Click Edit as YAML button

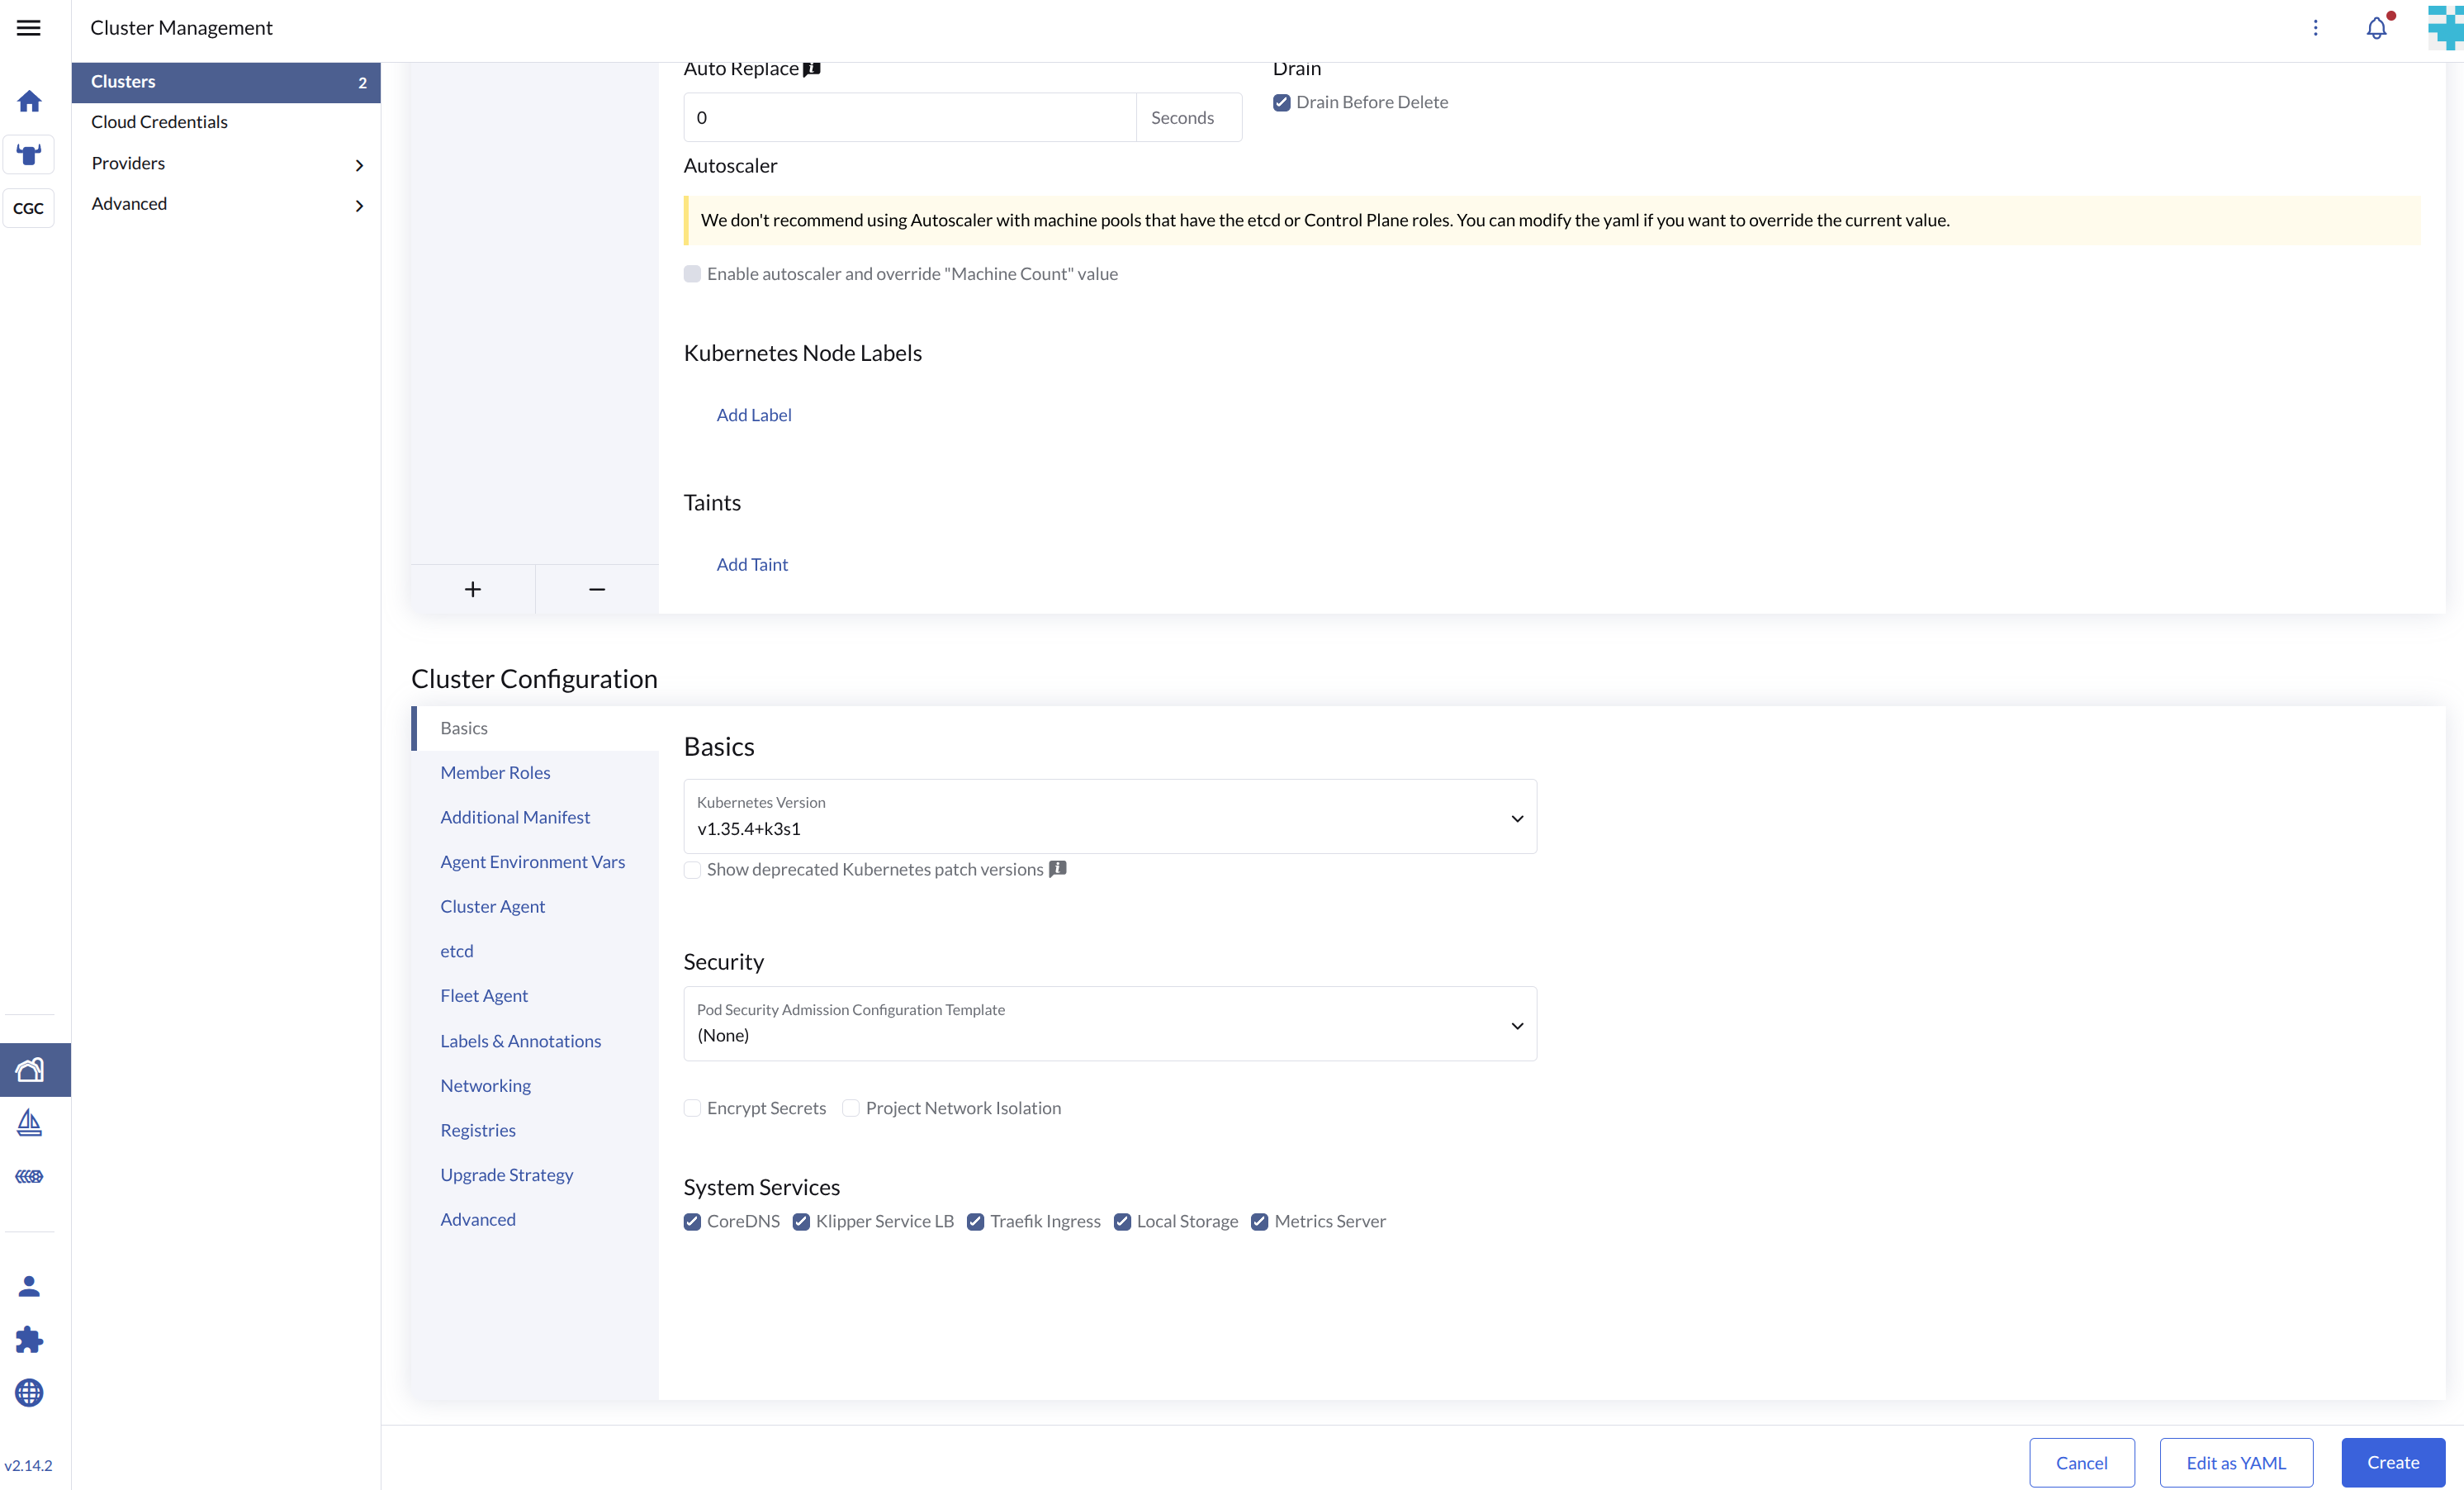(x=2236, y=1462)
